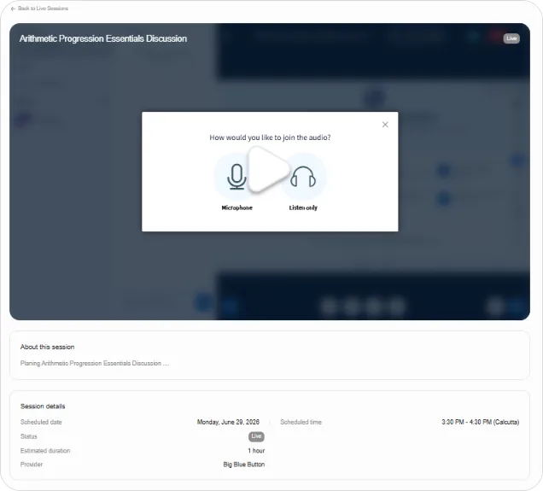This screenshot has height=491, width=543.
Task: Click the Big Blue Button provider name
Action: click(244, 465)
